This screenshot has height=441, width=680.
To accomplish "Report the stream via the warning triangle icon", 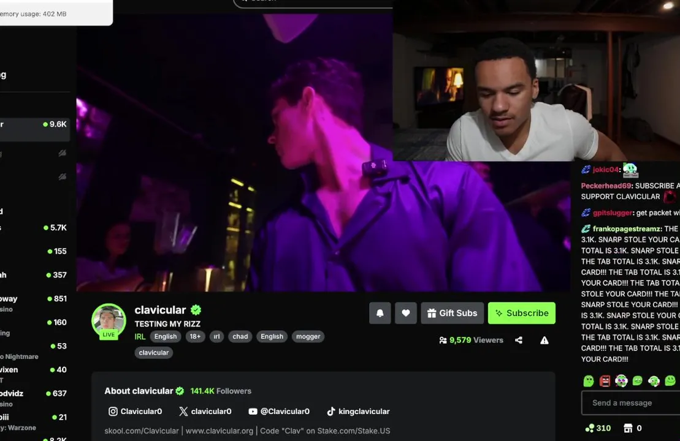I will coord(544,340).
